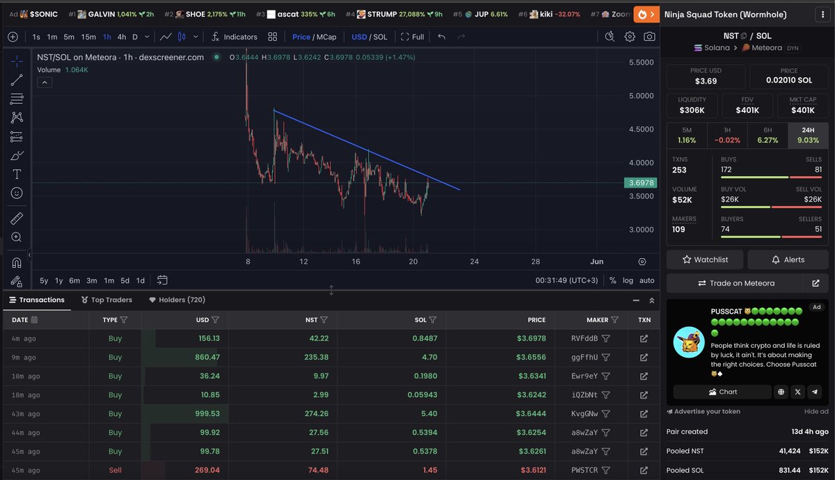
Task: Select the brush drawing tool
Action: click(17, 155)
